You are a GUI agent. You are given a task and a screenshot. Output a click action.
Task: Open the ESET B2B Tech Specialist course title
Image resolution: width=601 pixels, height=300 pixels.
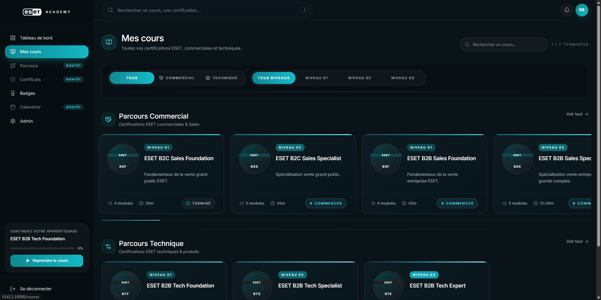click(x=310, y=286)
